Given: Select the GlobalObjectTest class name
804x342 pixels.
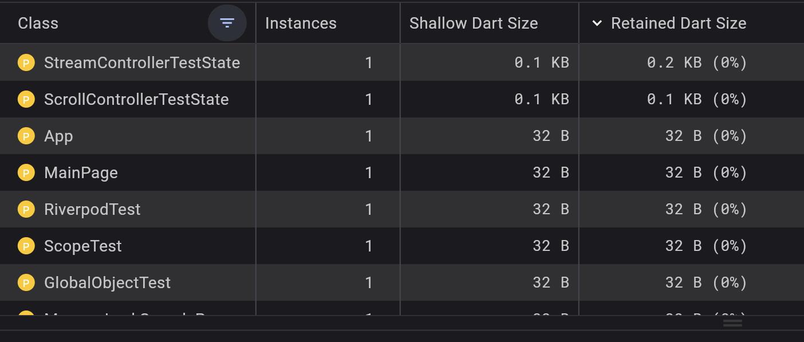Looking at the screenshot, I should tap(107, 282).
